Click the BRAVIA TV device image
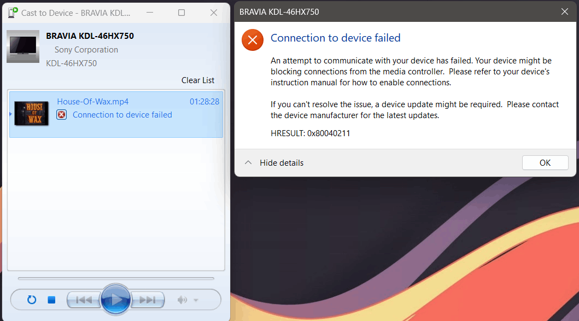Viewport: 579px width, 321px height. click(x=23, y=46)
